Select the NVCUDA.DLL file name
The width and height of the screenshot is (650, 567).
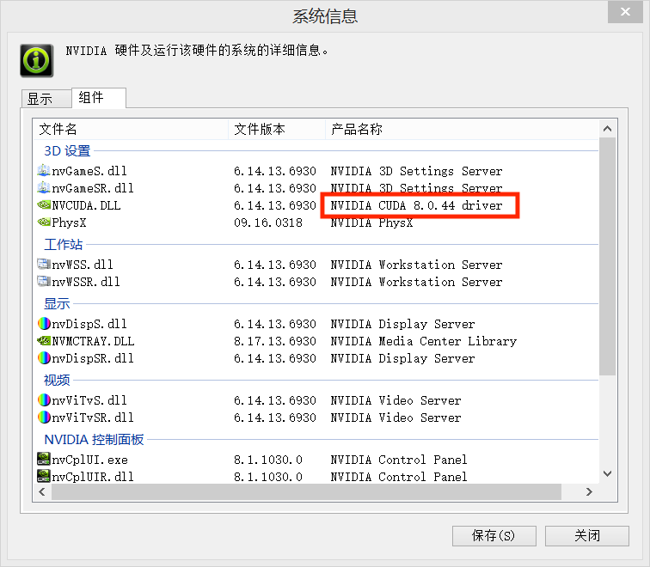point(86,205)
